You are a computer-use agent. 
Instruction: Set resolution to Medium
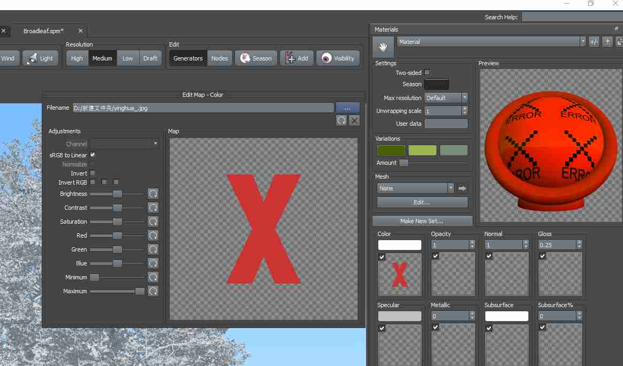[103, 58]
